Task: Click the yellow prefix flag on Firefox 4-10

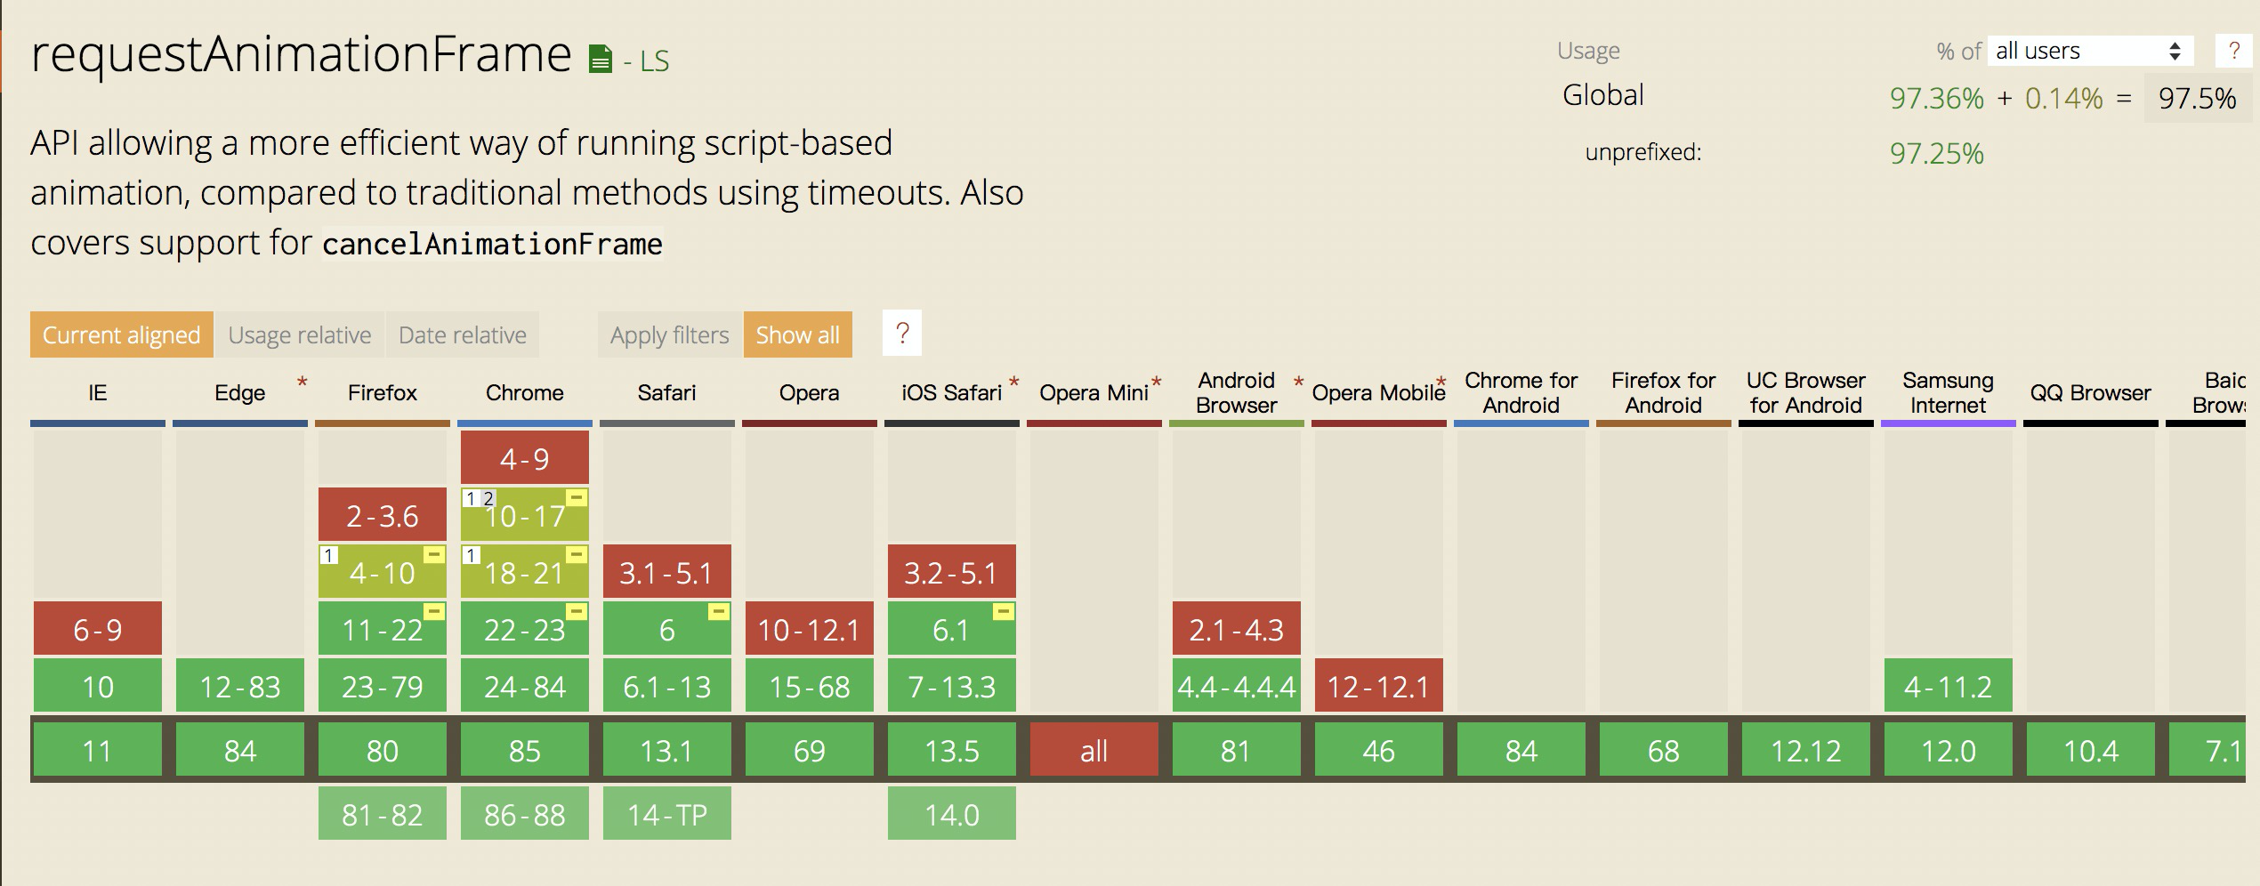Action: [435, 555]
